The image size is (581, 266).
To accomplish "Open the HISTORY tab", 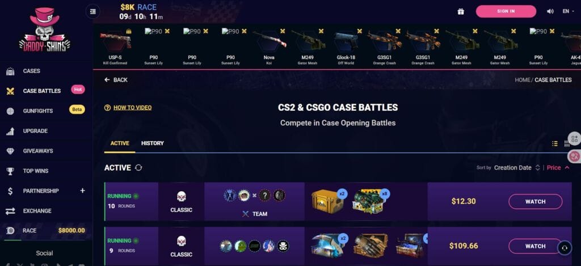I will [152, 143].
